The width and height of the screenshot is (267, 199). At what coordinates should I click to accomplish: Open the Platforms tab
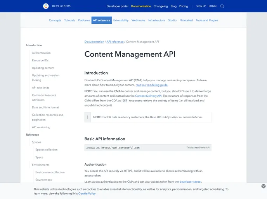click(84, 20)
